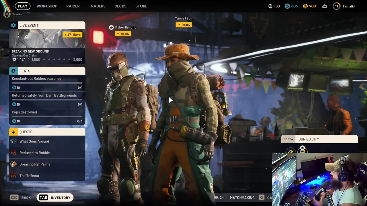Click the 3,600 event milestone value
367x206 pixels.
click(78, 60)
